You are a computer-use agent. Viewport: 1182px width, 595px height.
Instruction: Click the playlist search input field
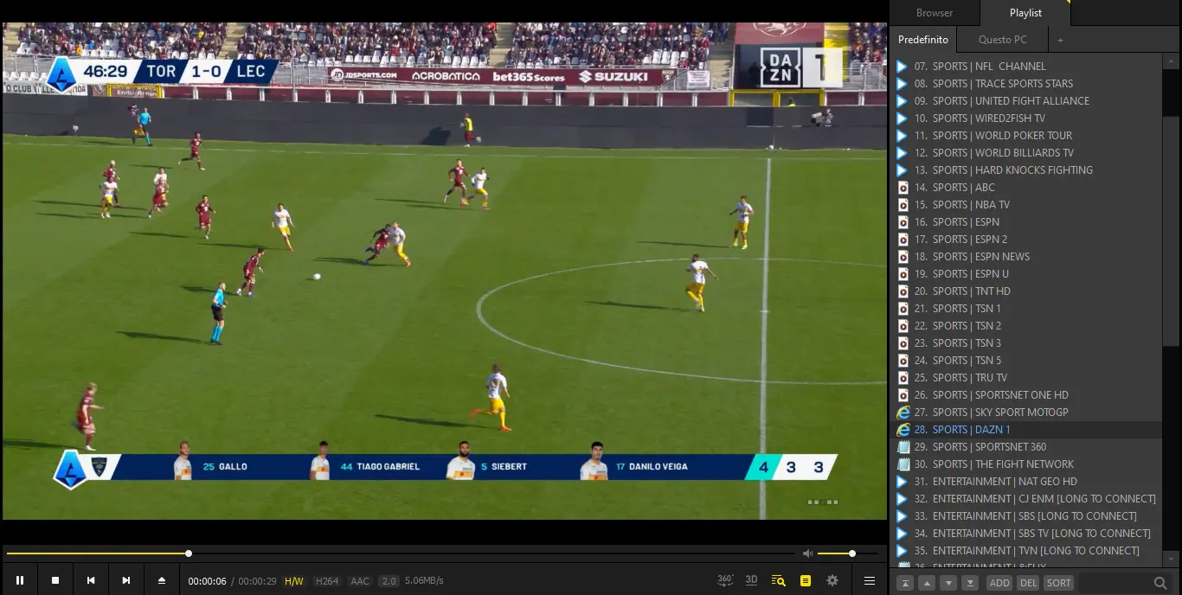[x=1115, y=583]
